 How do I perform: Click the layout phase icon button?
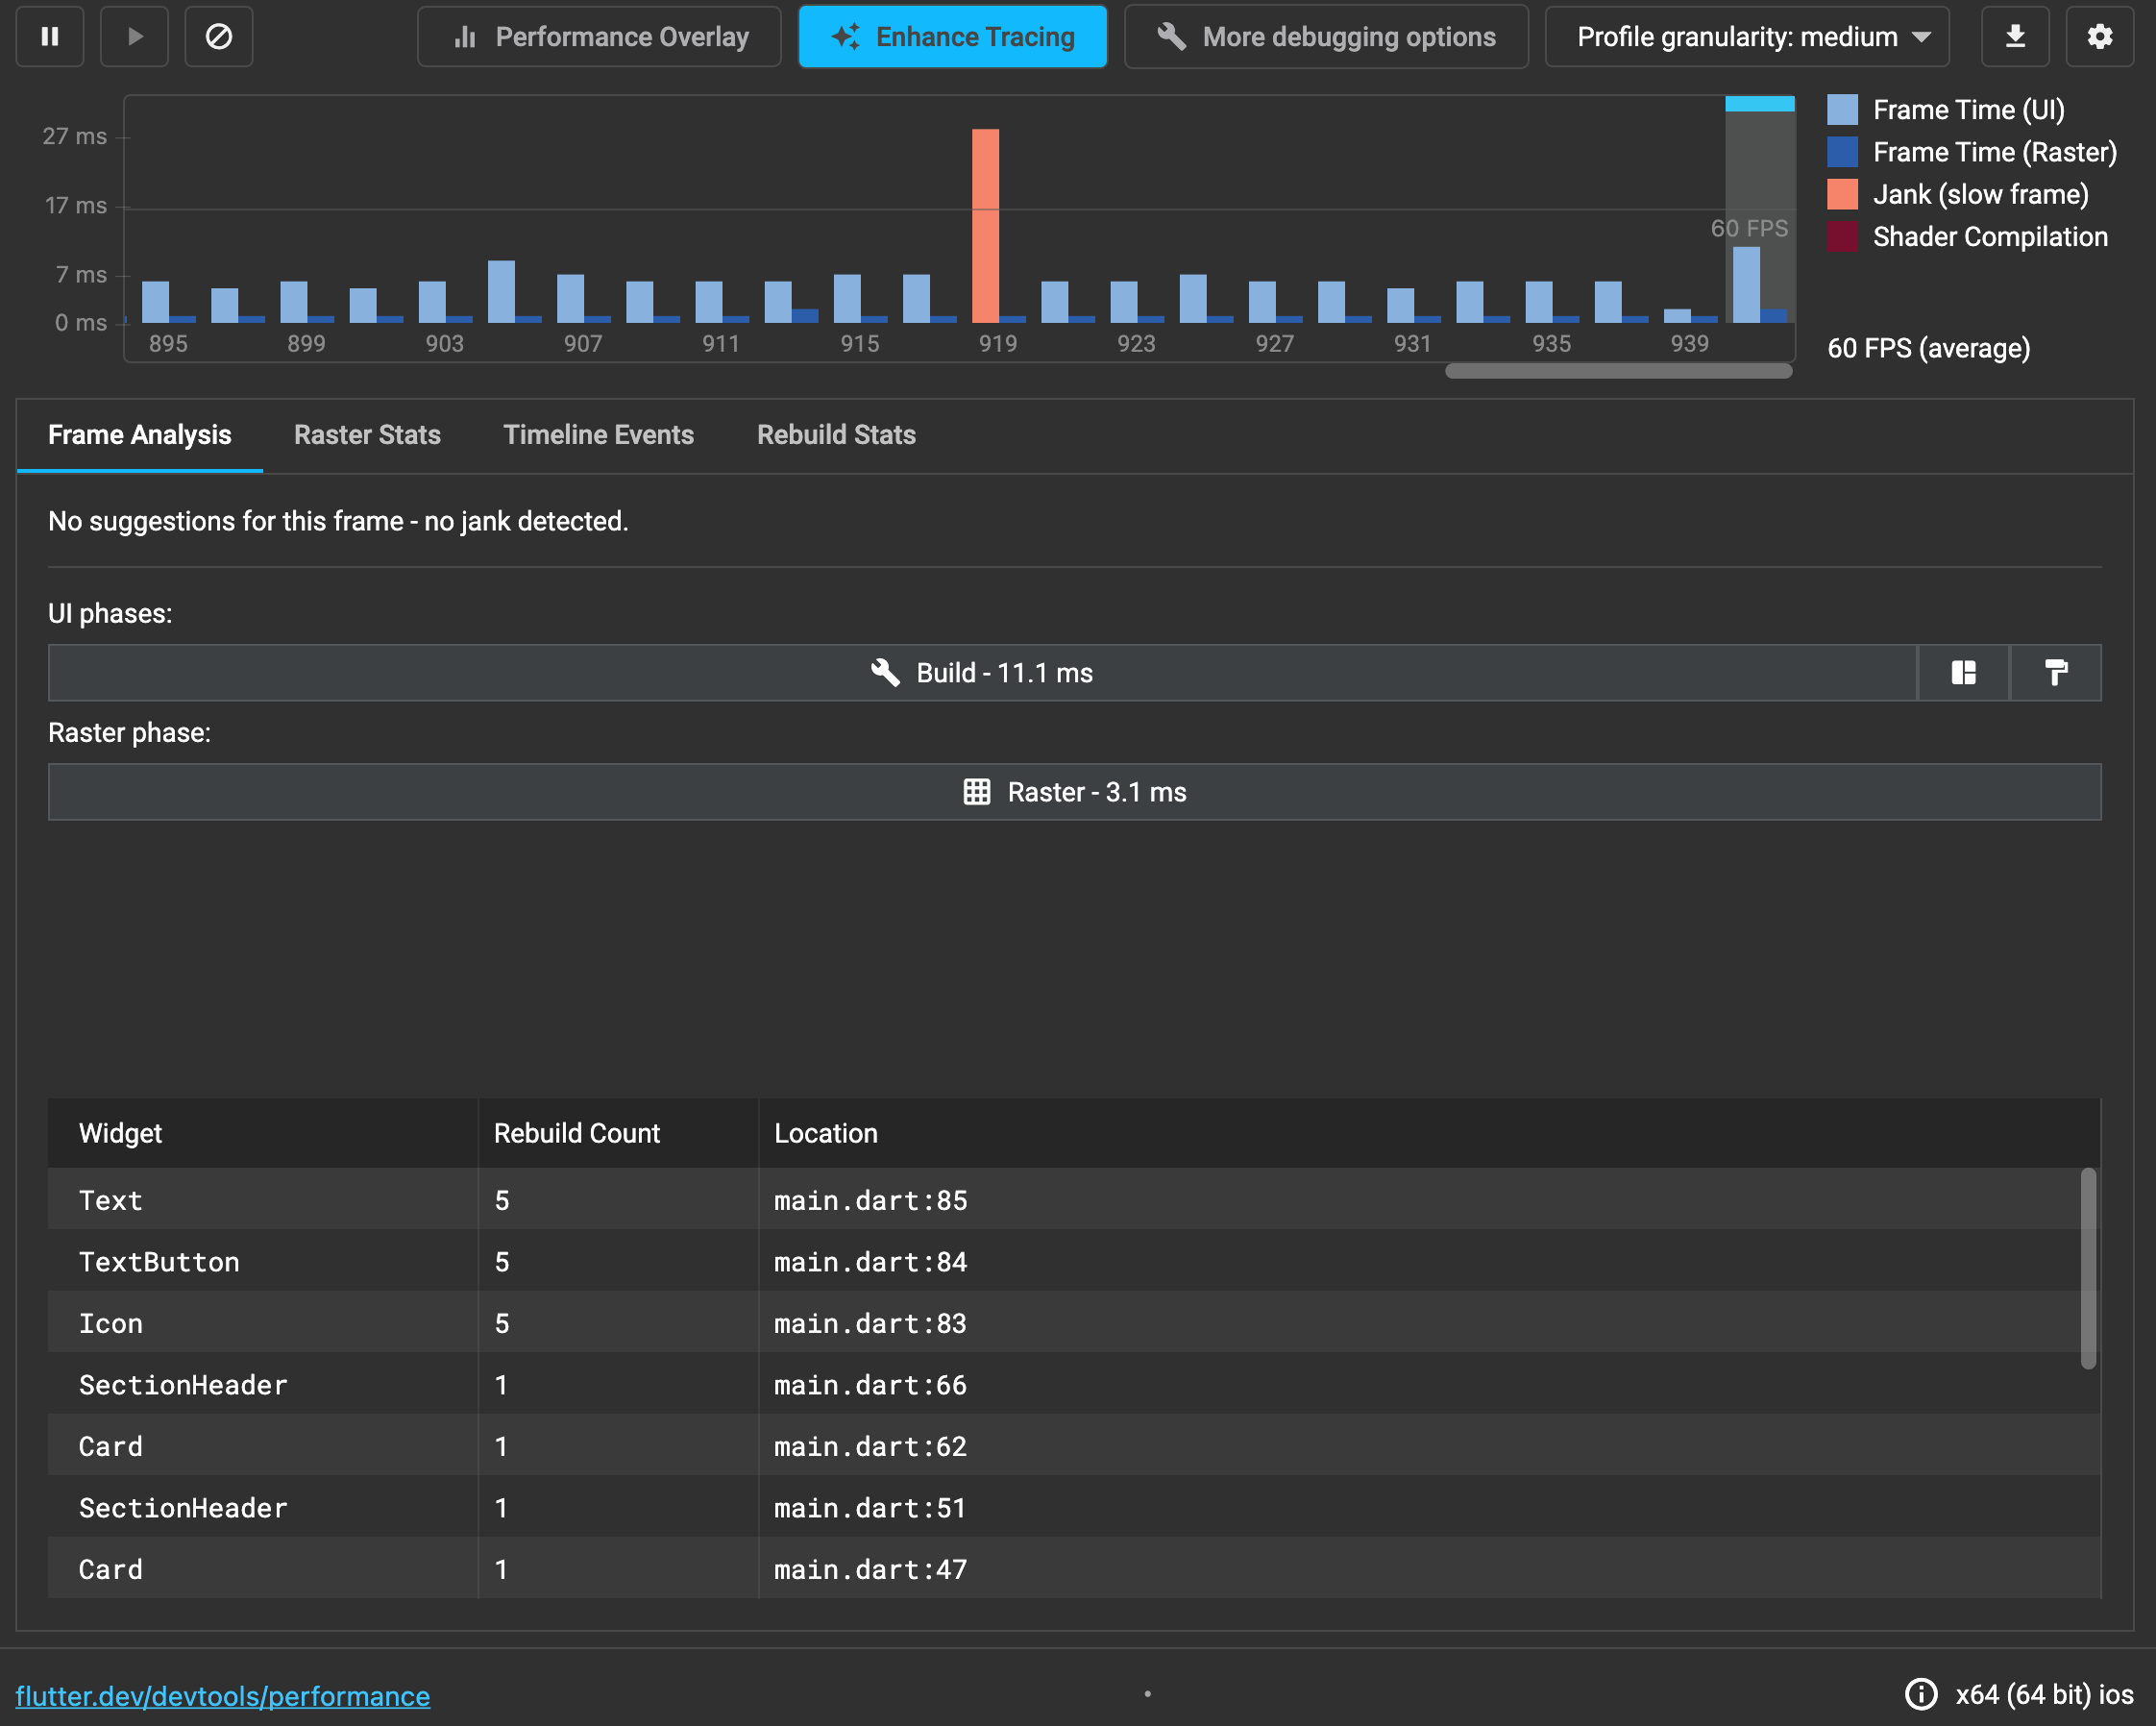click(1963, 673)
